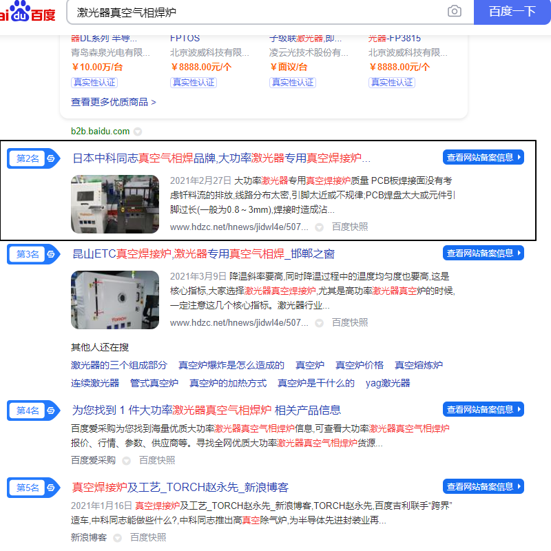Open 百度快照 beside 百度爱采购

[157, 460]
